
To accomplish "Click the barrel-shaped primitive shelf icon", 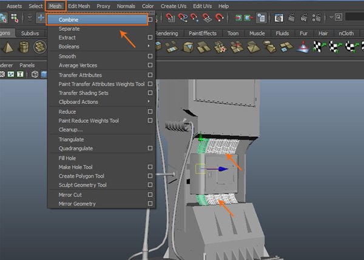I will point(24,47).
